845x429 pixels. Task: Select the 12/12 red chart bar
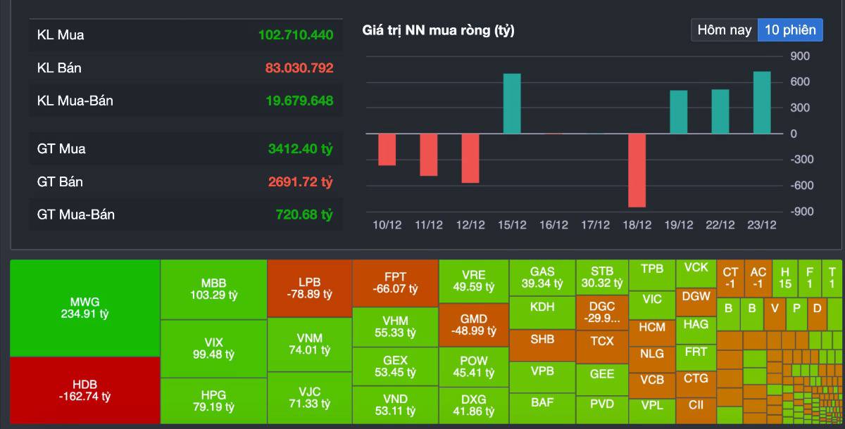coord(470,158)
